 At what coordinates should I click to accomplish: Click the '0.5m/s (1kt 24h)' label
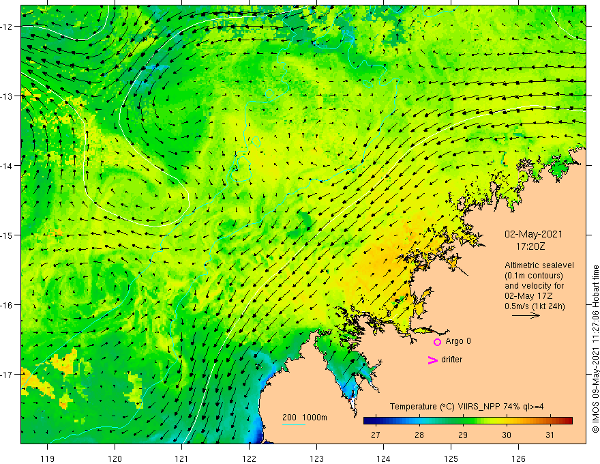[x=535, y=306]
